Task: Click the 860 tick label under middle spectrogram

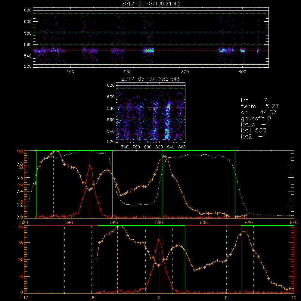Action: click(x=182, y=147)
